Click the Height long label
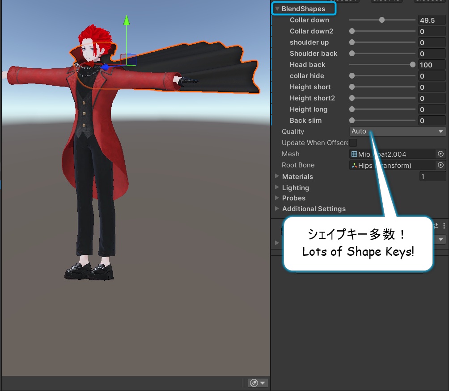Image resolution: width=449 pixels, height=391 pixels. point(309,109)
